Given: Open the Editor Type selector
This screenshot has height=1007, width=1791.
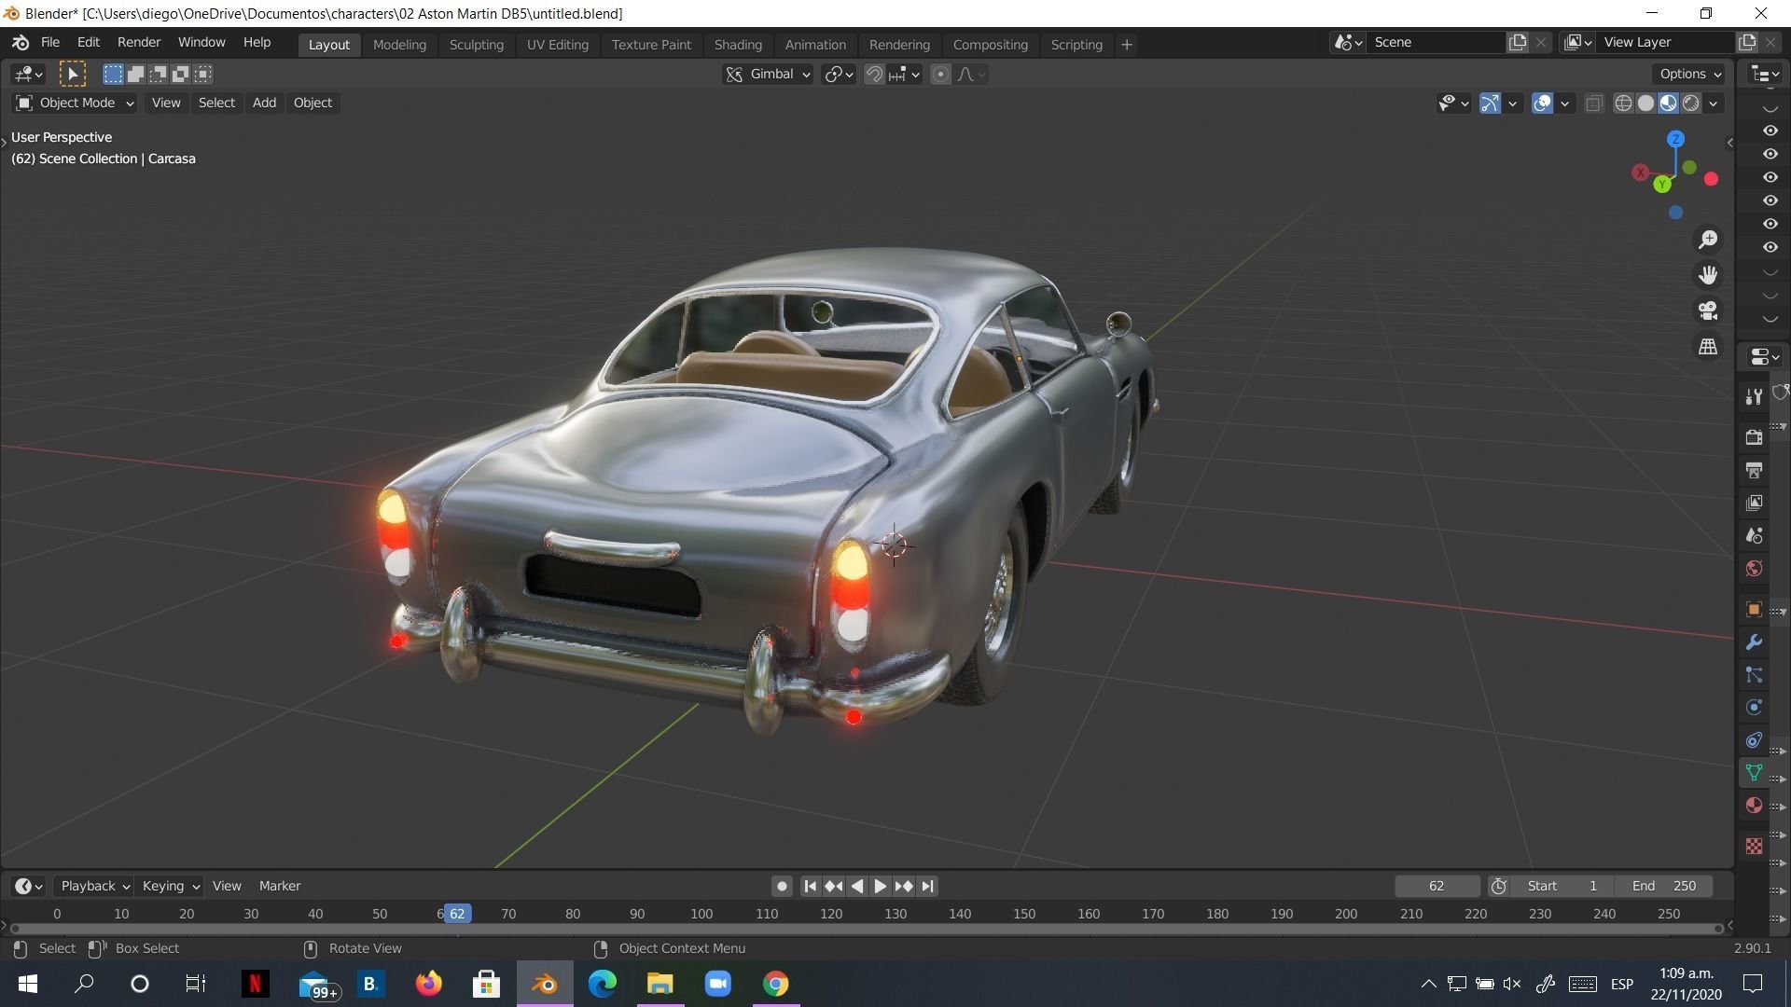Looking at the screenshot, I should 28,74.
